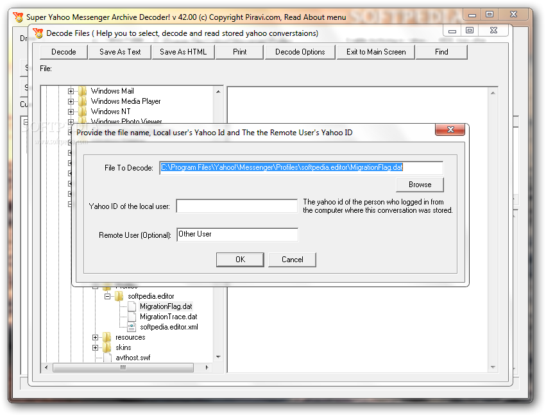Click the Browse button in dialog
The height and width of the screenshot is (416, 546).
coord(420,185)
